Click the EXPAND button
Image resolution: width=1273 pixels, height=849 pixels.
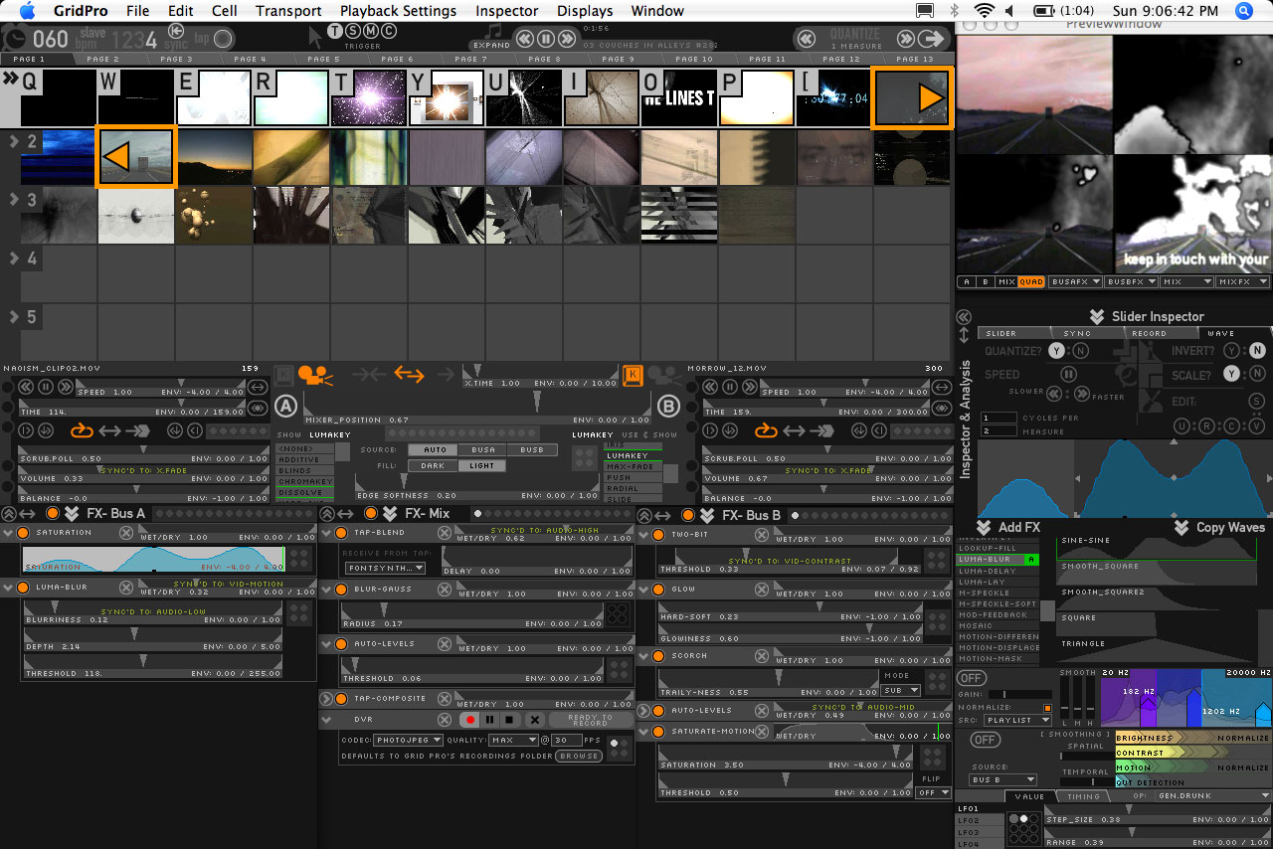pos(491,45)
